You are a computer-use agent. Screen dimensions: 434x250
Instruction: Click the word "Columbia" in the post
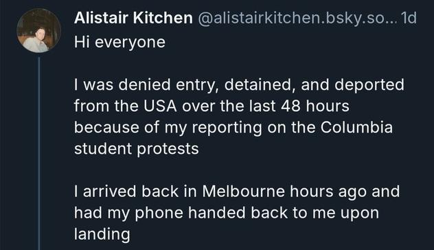tap(357, 127)
